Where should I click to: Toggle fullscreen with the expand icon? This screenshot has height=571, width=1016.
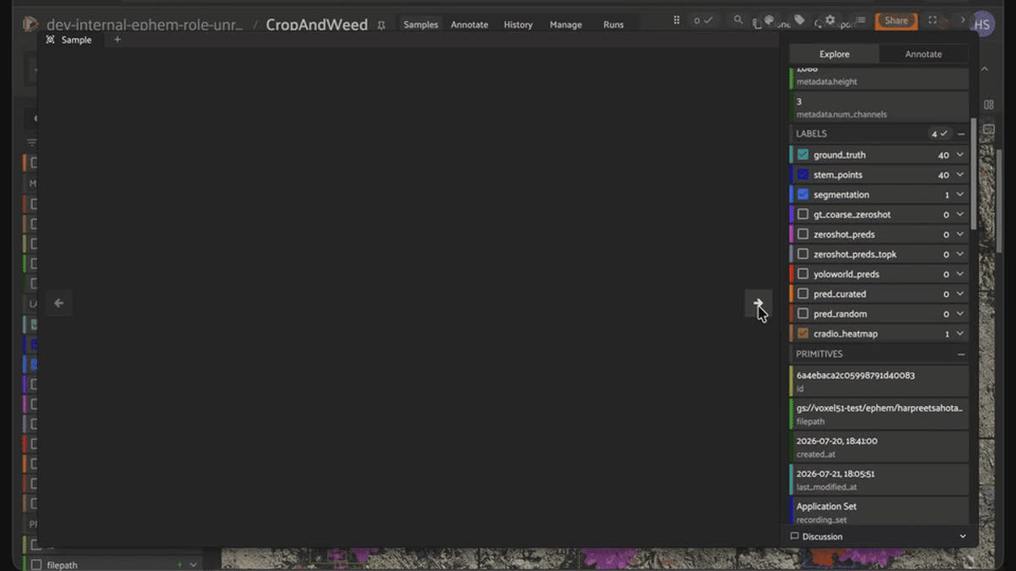[932, 20]
